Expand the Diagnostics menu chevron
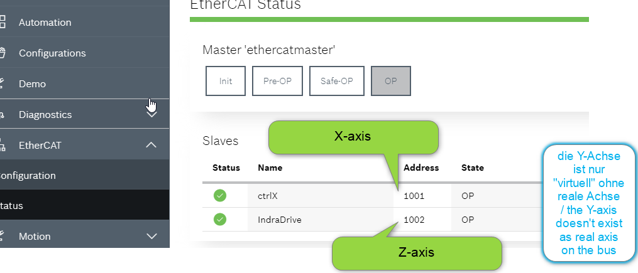Image resolution: width=638 pixels, height=273 pixels. 151,115
